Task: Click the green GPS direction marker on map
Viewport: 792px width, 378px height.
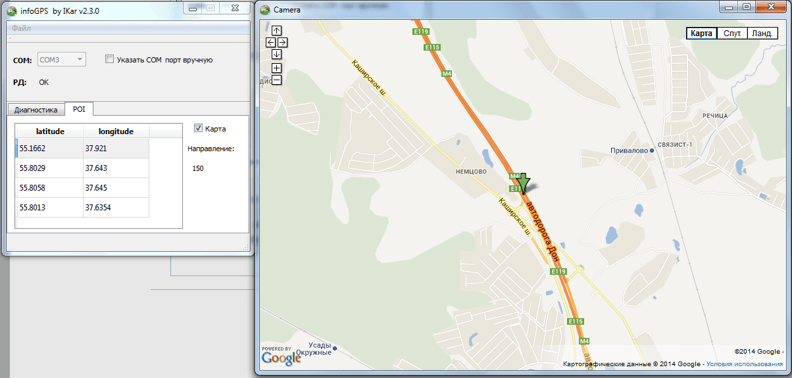Action: (524, 183)
